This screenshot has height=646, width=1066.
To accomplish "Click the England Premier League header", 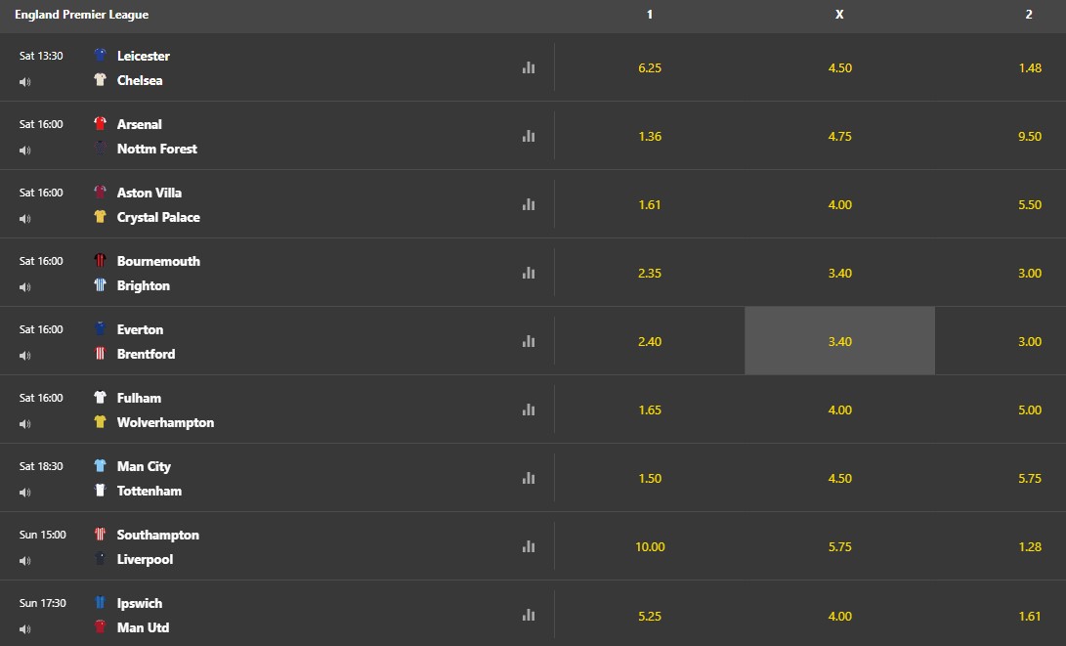I will pyautogui.click(x=81, y=15).
